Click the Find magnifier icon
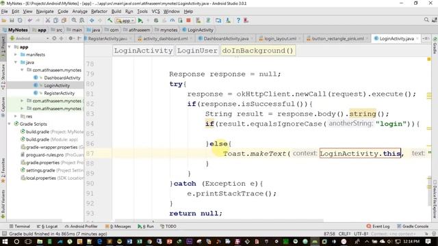 (74, 20)
